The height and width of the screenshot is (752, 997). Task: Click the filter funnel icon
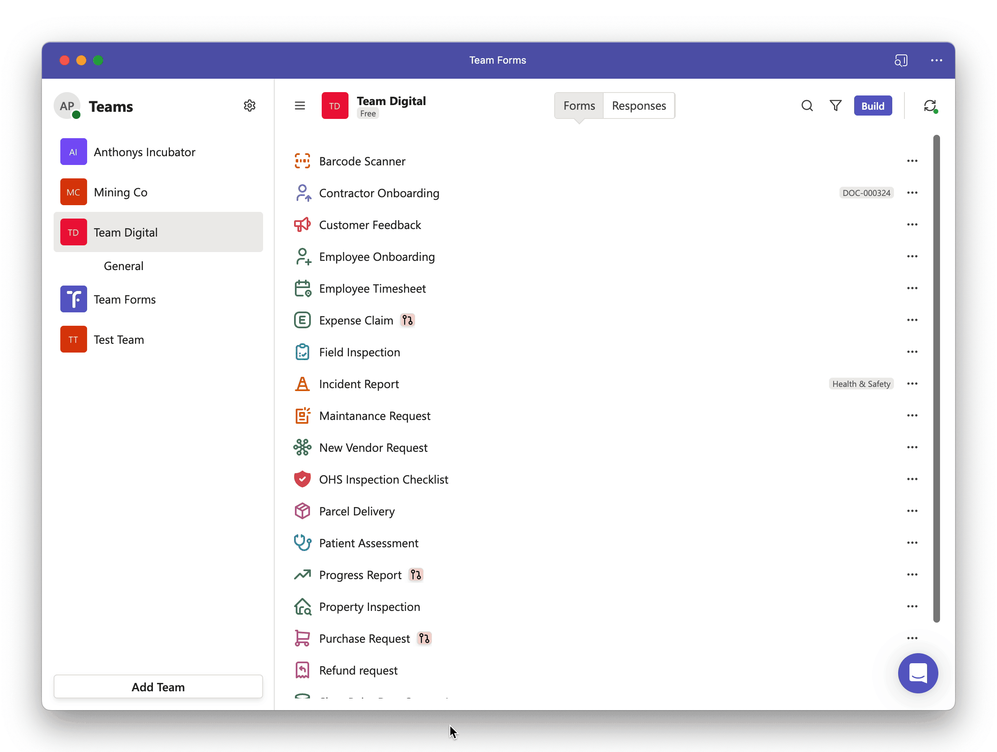[835, 106]
